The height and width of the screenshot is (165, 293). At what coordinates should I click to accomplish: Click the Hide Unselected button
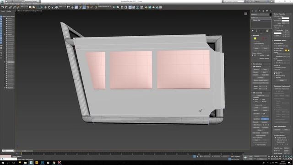pyautogui.click(x=260, y=136)
